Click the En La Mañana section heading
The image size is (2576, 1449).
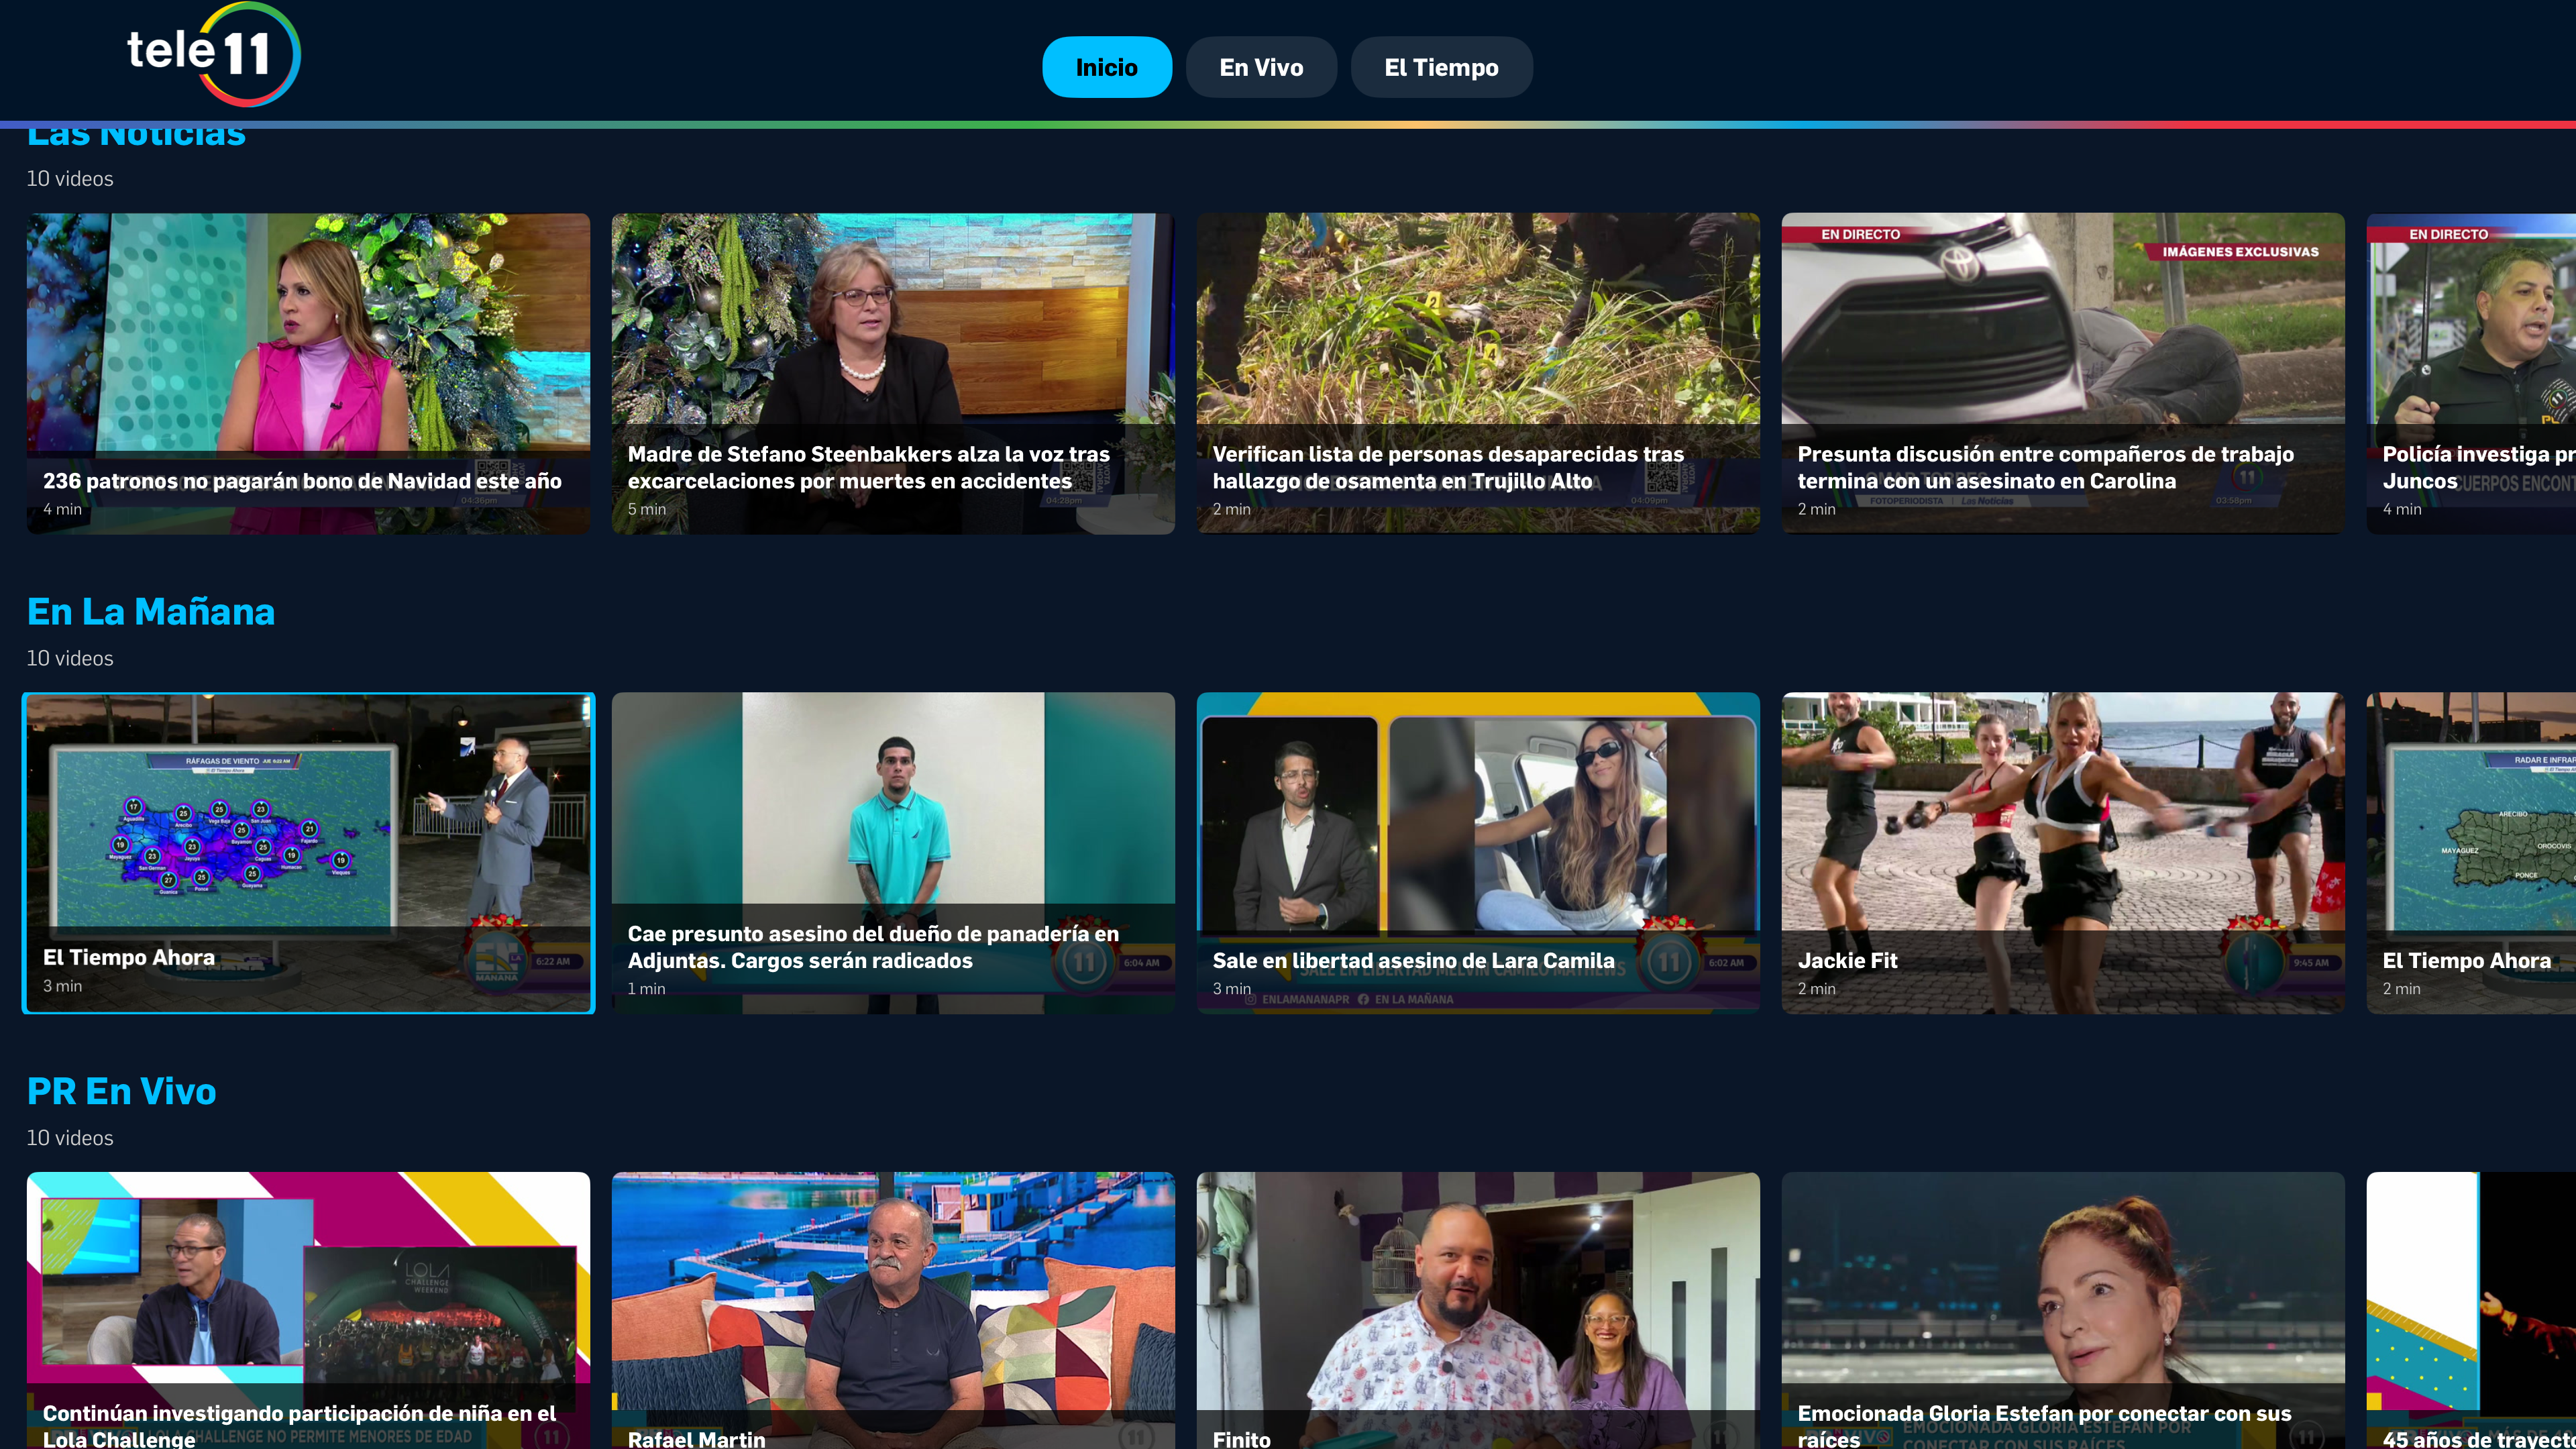click(151, 611)
